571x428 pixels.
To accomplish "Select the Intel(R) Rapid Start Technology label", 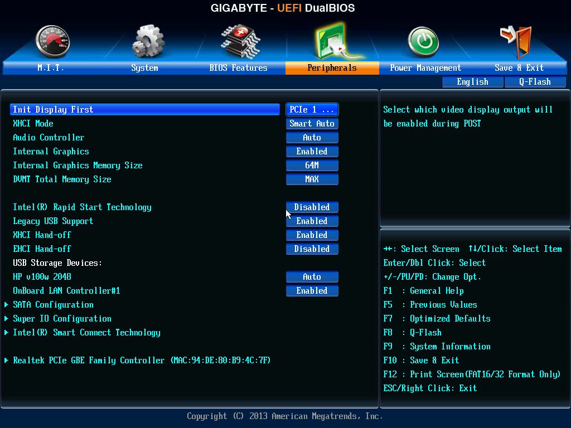I will pyautogui.click(x=83, y=207).
